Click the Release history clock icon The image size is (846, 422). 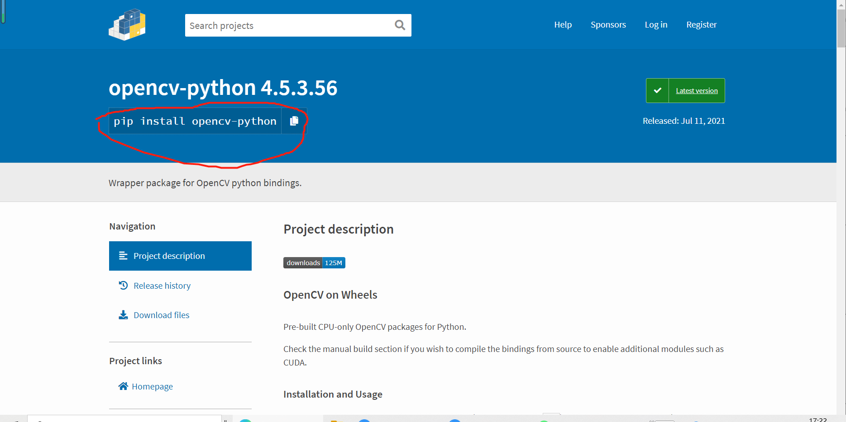pyautogui.click(x=123, y=285)
